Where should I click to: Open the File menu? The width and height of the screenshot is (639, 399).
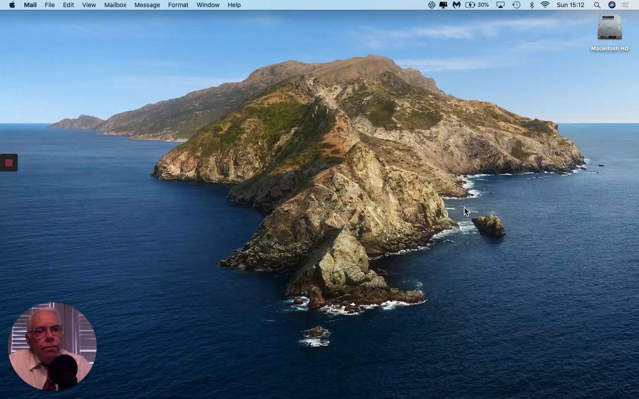pos(49,5)
